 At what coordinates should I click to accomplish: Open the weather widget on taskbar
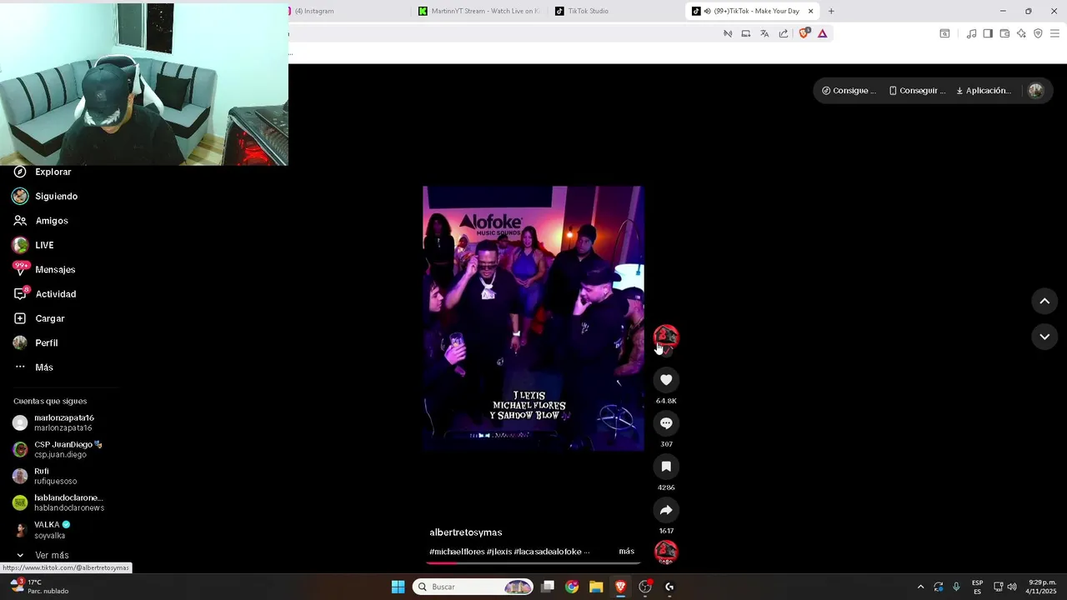(40, 587)
